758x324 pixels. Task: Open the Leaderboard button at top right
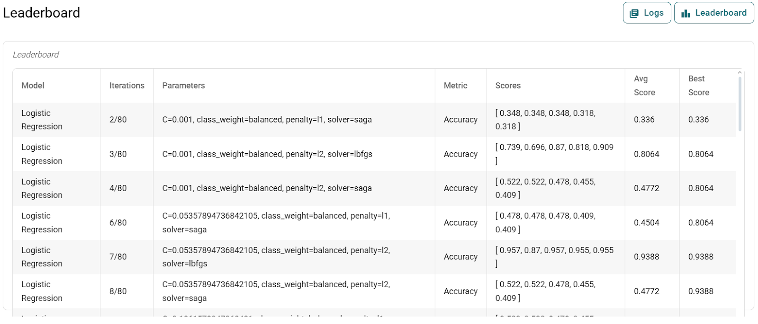coord(713,13)
